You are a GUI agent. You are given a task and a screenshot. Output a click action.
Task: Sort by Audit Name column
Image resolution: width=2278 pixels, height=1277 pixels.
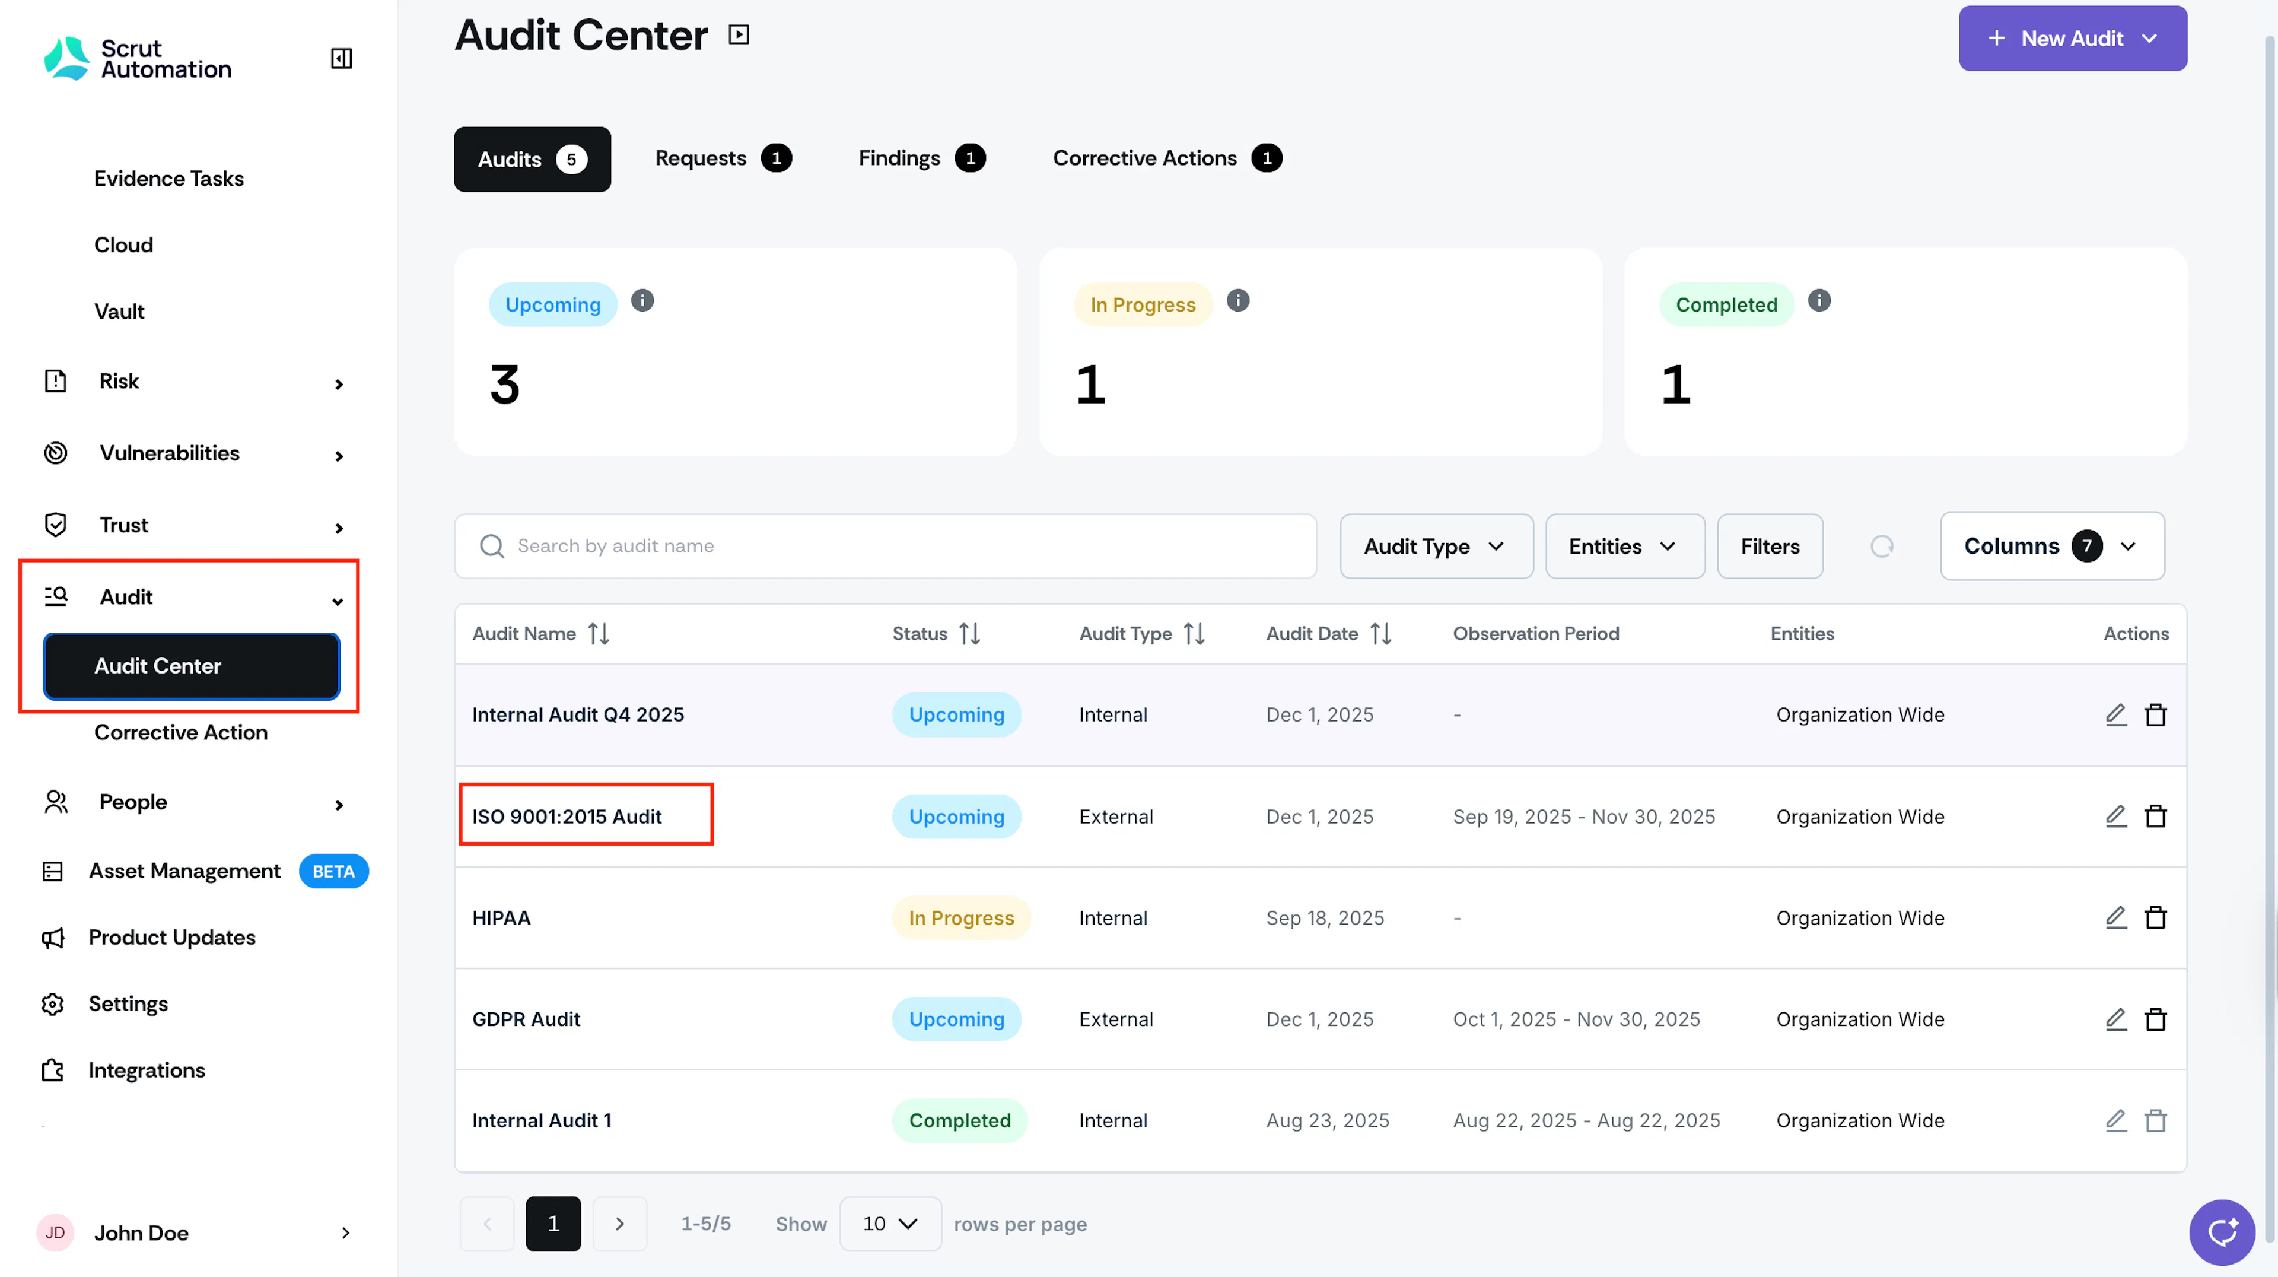[x=599, y=633]
